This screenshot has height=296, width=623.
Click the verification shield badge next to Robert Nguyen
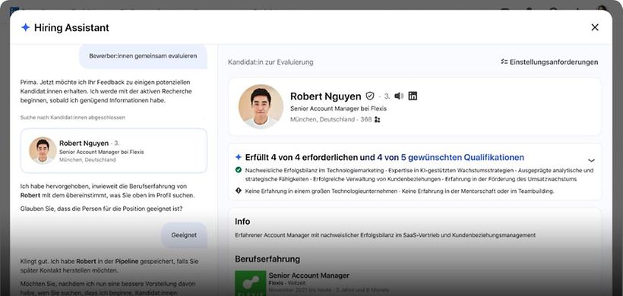click(370, 96)
